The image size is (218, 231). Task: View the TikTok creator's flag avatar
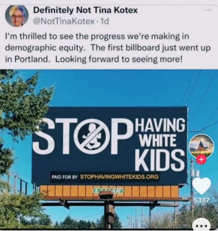click(201, 146)
